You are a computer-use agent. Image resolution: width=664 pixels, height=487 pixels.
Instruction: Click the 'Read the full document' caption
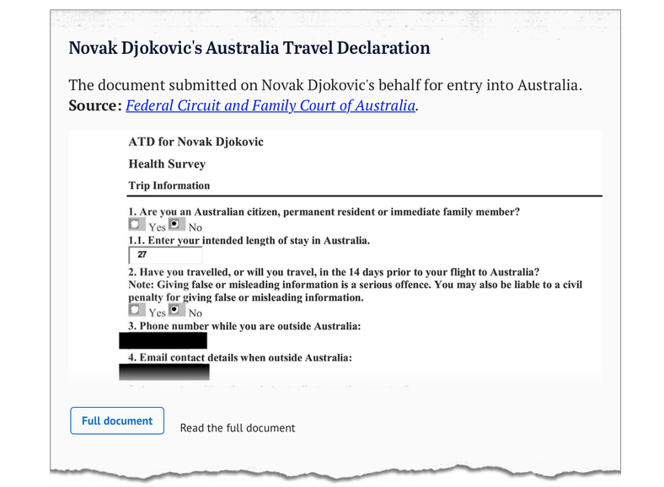238,428
